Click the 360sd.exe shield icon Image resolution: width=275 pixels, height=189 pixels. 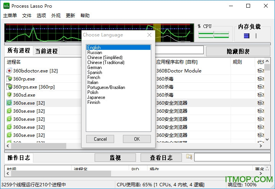point(10,95)
